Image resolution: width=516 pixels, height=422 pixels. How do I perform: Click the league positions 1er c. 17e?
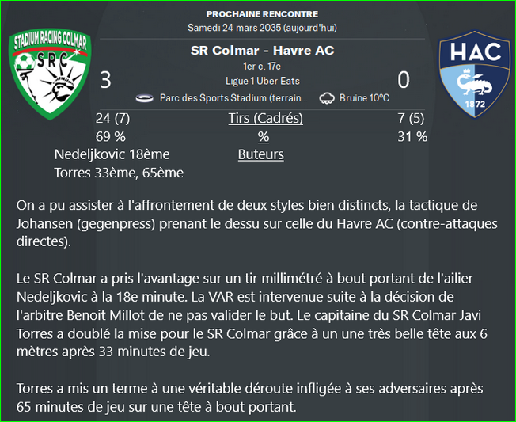click(262, 67)
